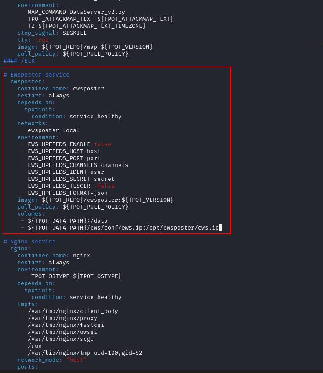Click the 'ewsposter:' service key

click(28, 82)
